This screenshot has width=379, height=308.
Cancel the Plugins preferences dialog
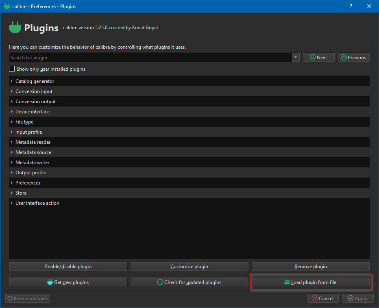(x=323, y=298)
